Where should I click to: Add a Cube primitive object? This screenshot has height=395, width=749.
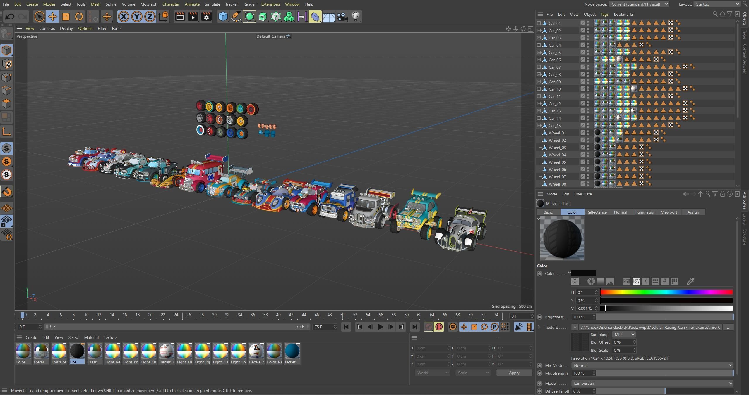point(223,17)
